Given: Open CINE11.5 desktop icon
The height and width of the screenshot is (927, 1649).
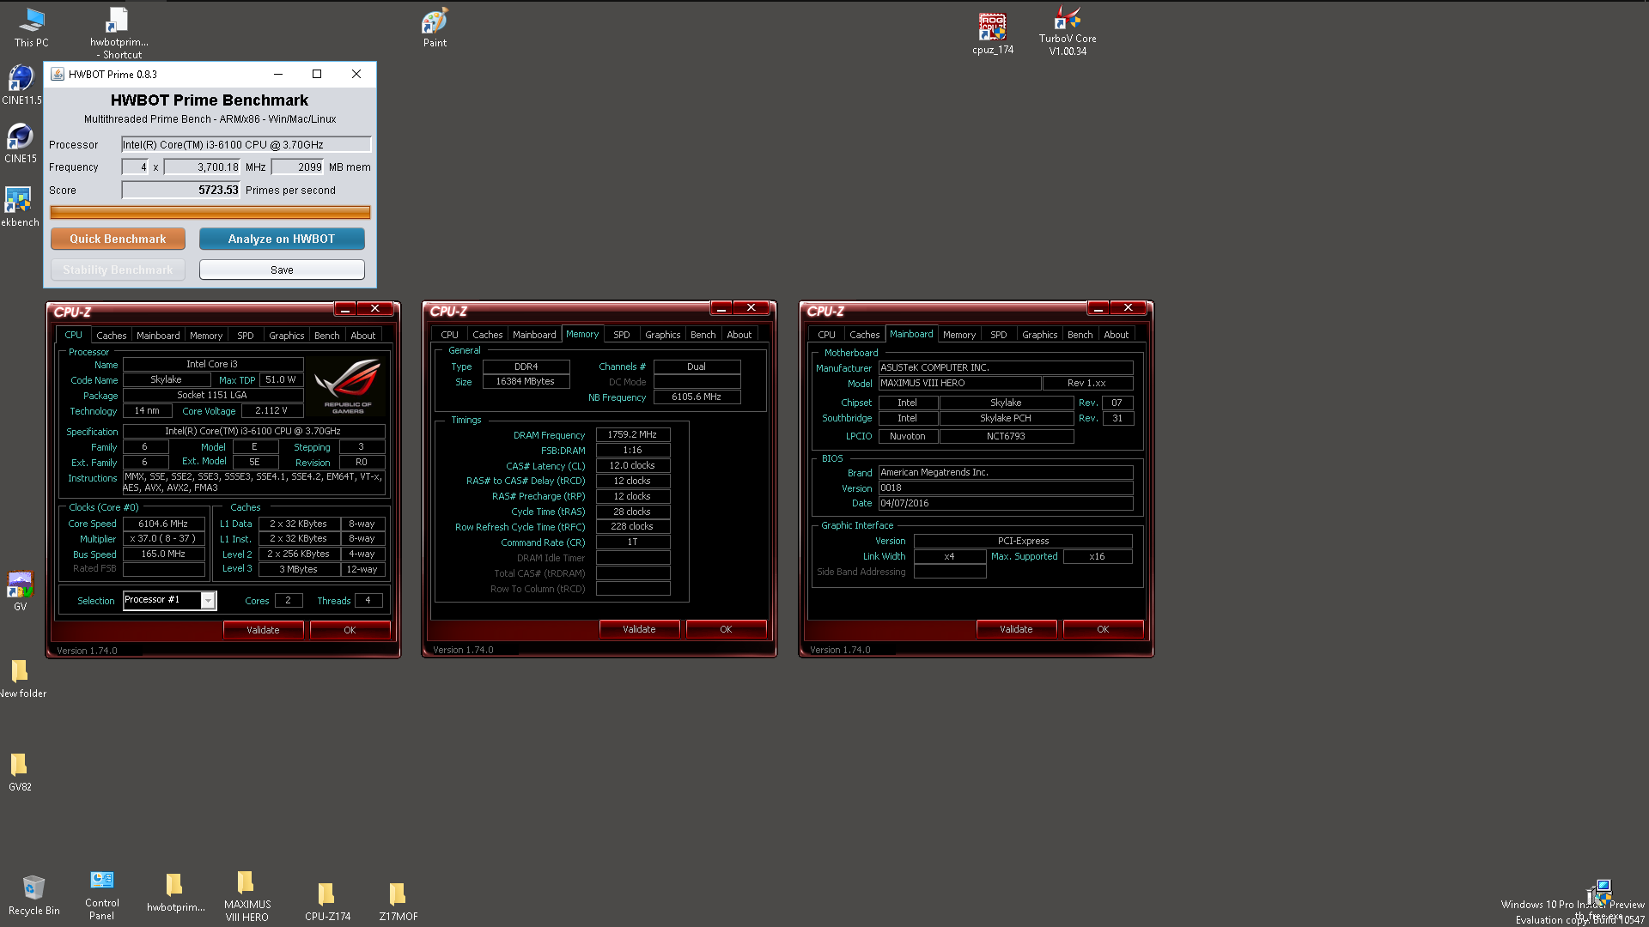Looking at the screenshot, I should click(x=21, y=84).
